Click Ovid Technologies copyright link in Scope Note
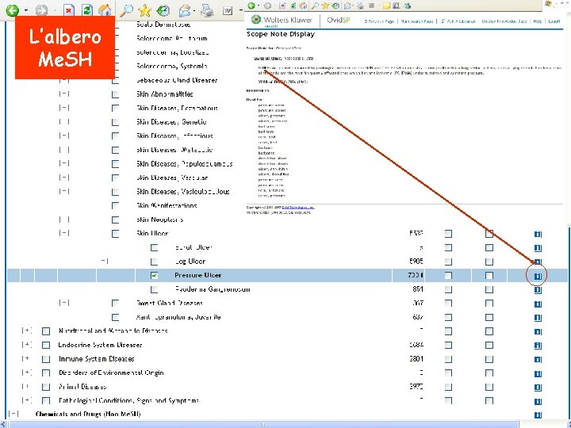The width and height of the screenshot is (571, 428). (298, 208)
